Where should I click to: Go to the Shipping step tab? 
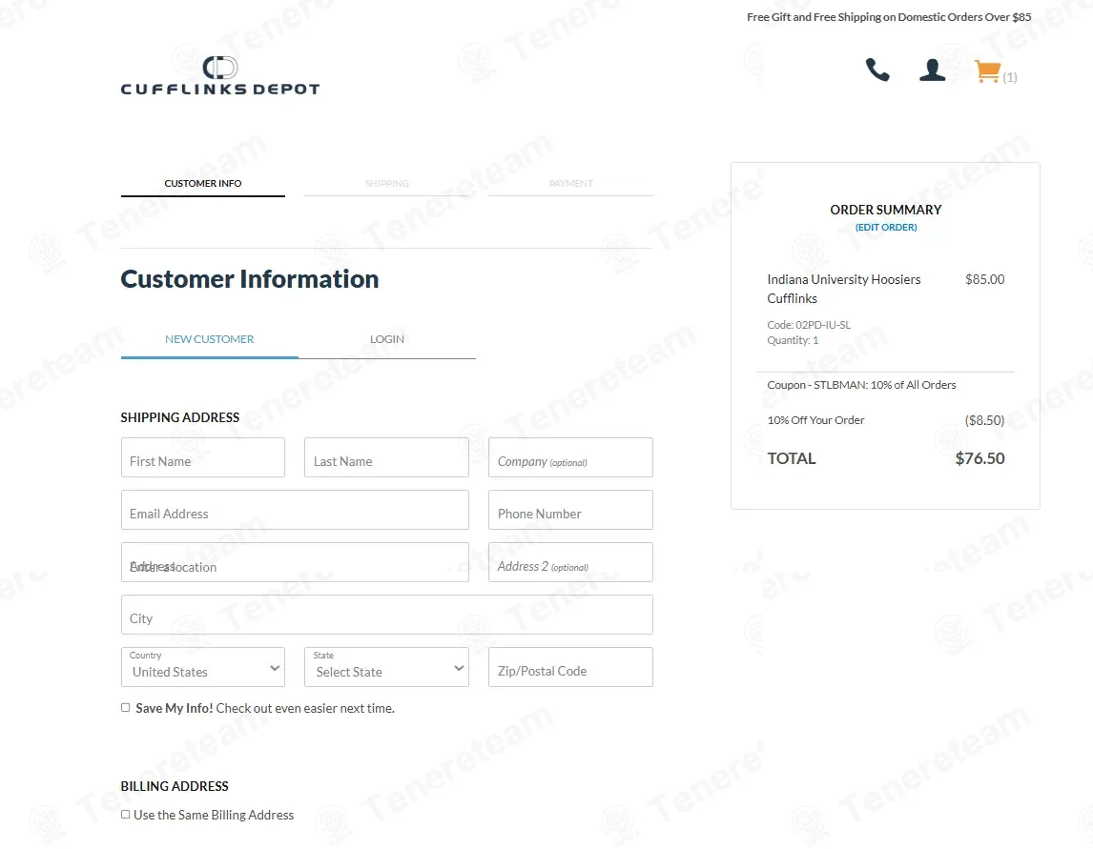[x=387, y=183]
